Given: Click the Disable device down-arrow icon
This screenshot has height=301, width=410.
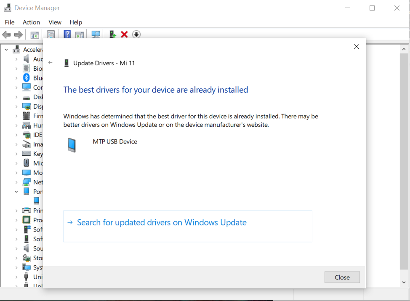Looking at the screenshot, I should coord(136,35).
